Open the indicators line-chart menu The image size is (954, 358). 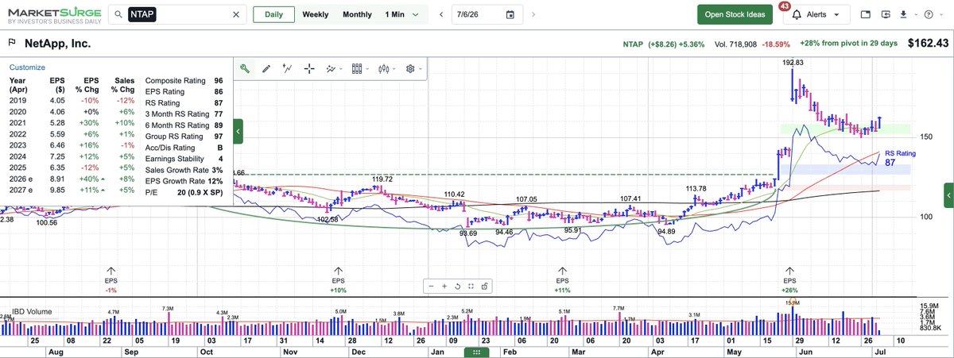pos(334,69)
